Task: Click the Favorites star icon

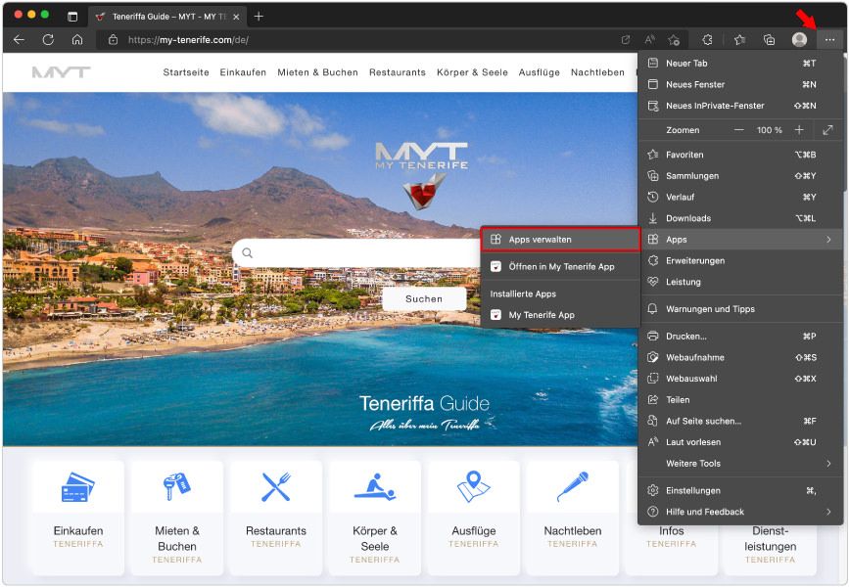Action: (738, 39)
